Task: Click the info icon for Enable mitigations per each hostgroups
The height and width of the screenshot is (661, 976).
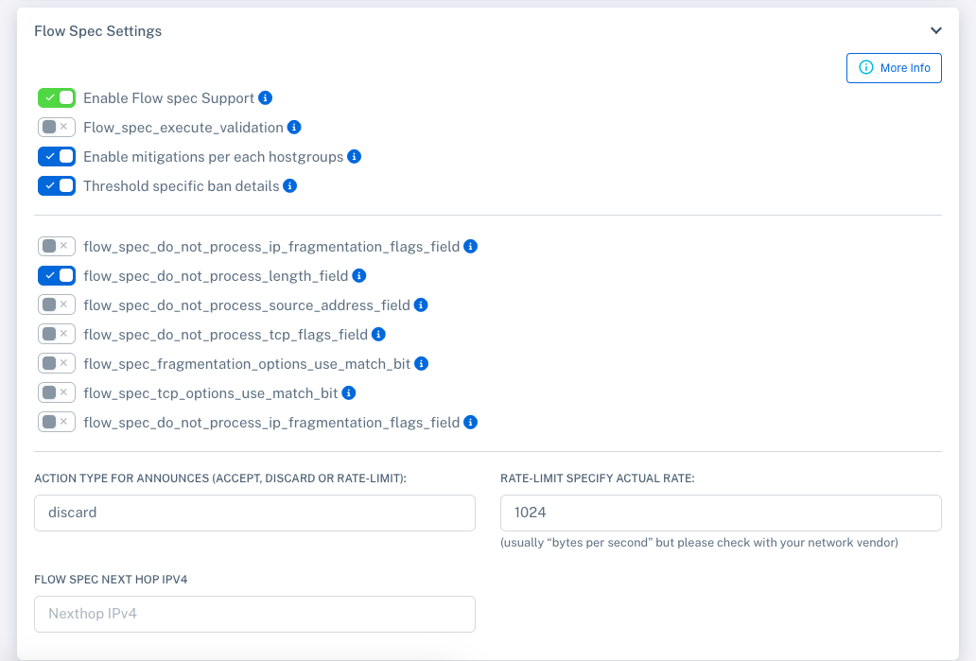Action: point(354,156)
